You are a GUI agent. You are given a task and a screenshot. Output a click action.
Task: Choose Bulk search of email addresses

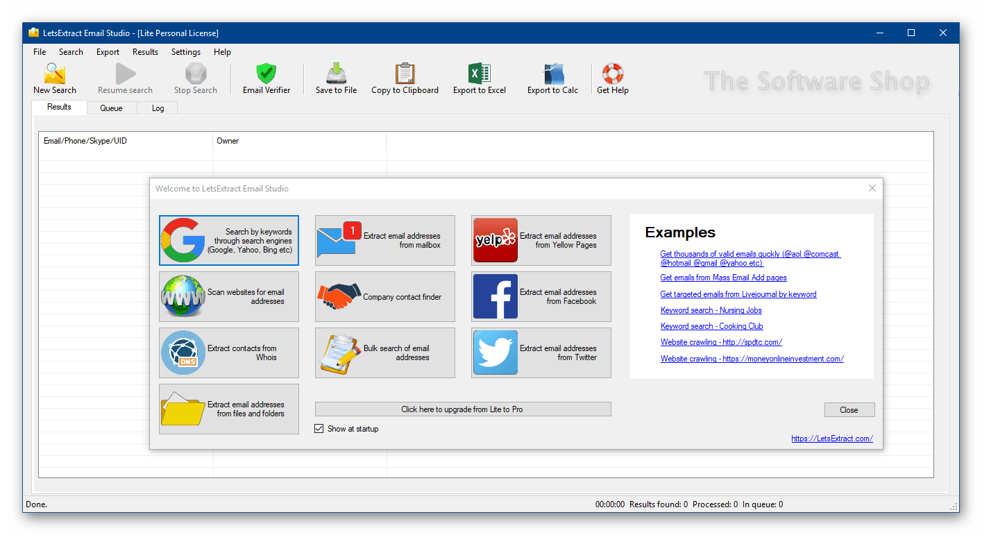[x=385, y=353]
